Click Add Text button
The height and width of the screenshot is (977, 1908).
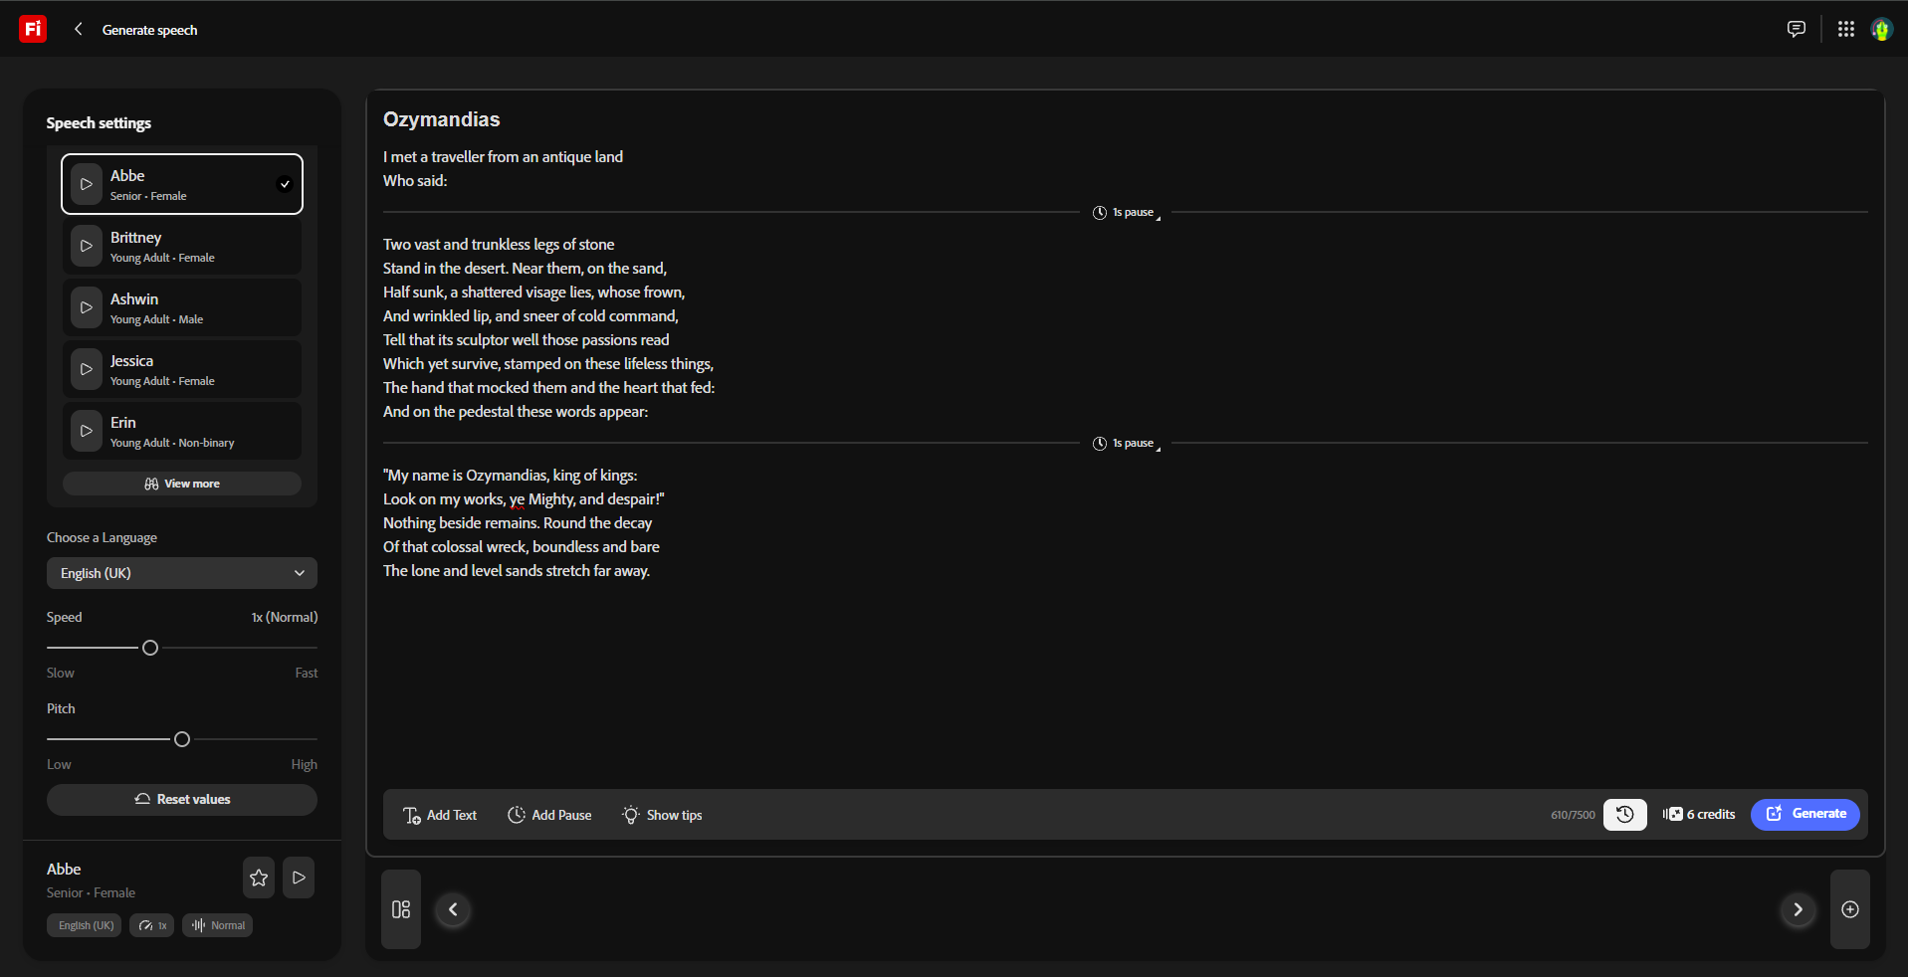440,815
